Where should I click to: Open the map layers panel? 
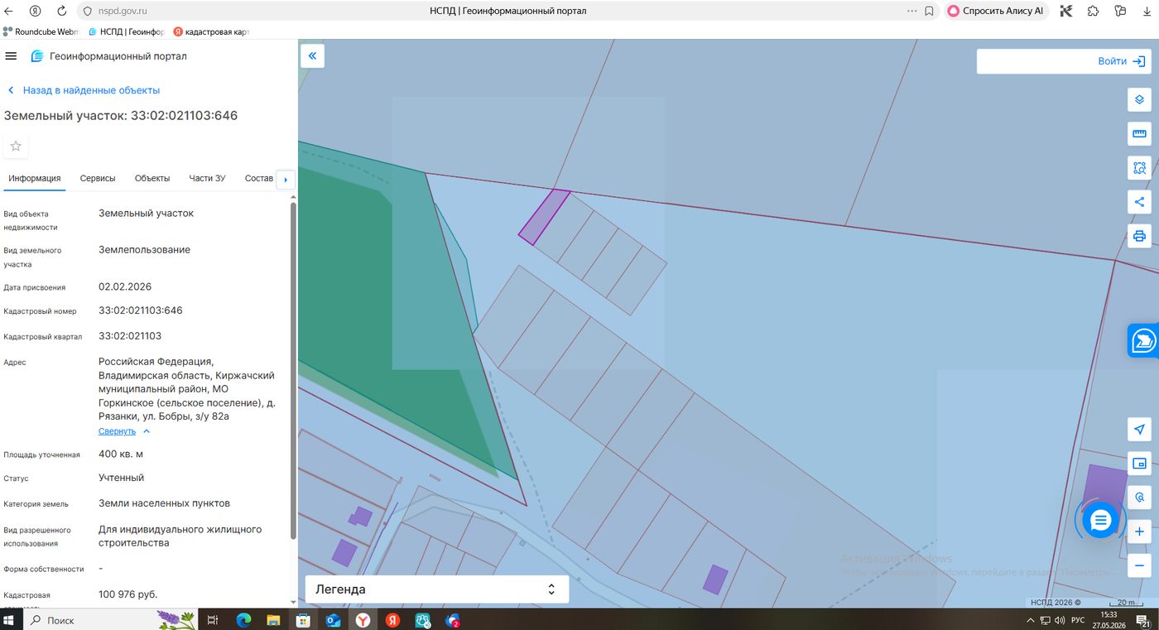tap(1139, 100)
